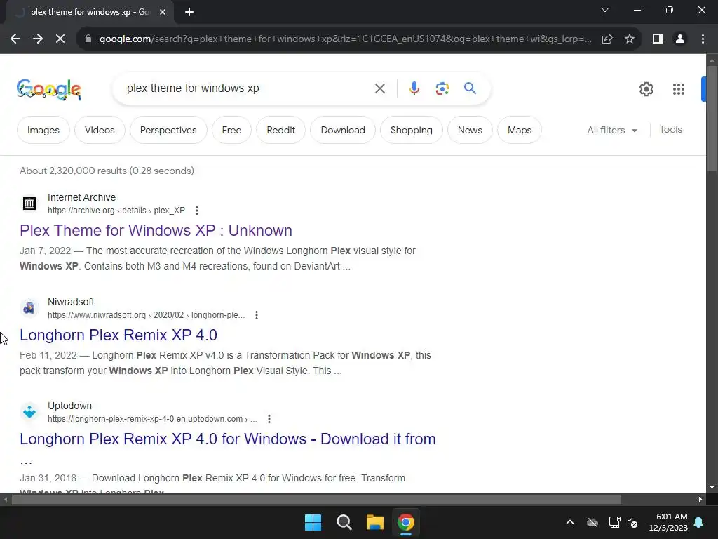Viewport: 718px width, 539px height.
Task: Click the Internet Archive favicon
Action: (x=29, y=203)
